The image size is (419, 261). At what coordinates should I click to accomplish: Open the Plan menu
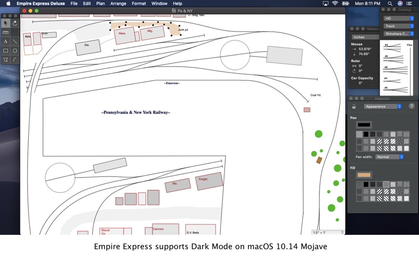pyautogui.click(x=101, y=4)
